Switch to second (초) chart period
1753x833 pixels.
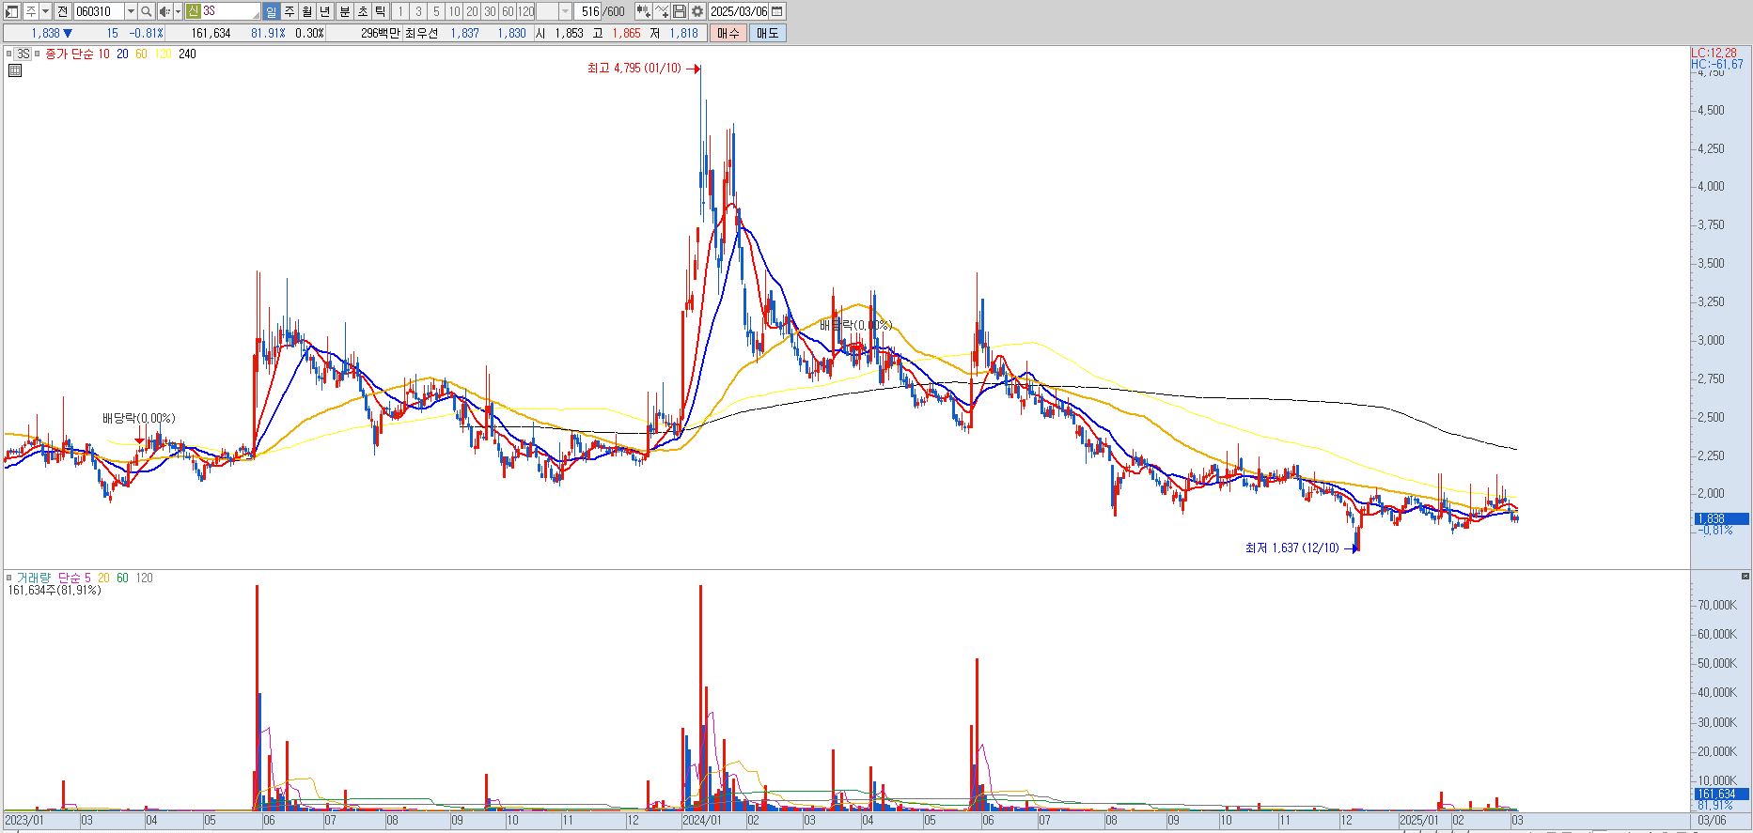[x=362, y=11]
